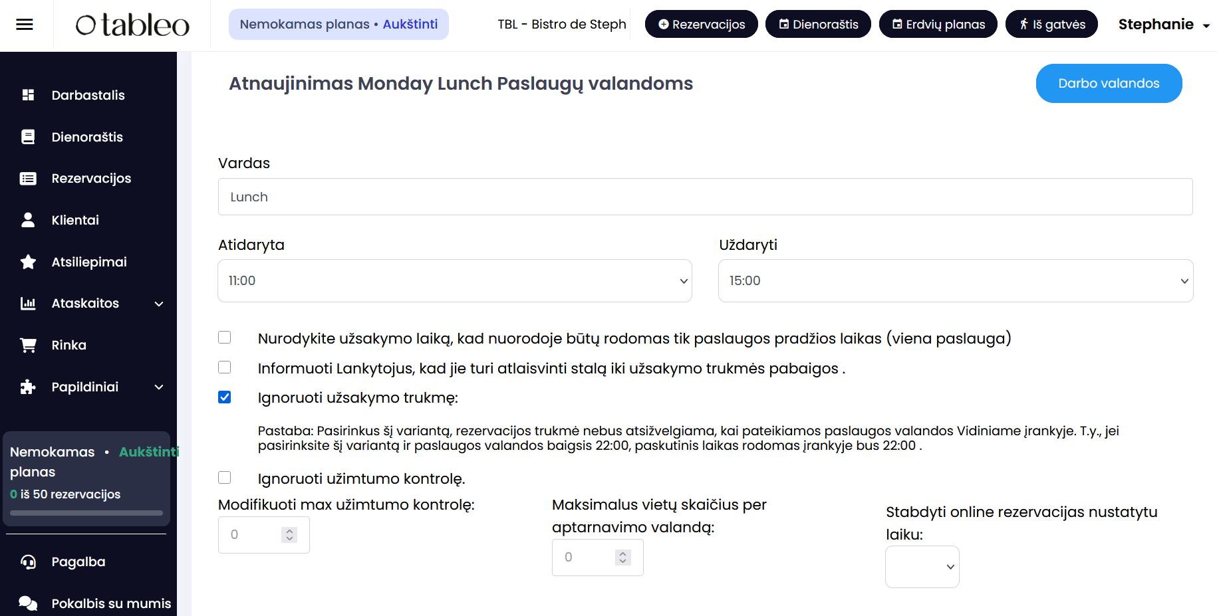Click the Darbo valandos button
Screen dimensions: 1217x616
pyautogui.click(x=1109, y=83)
